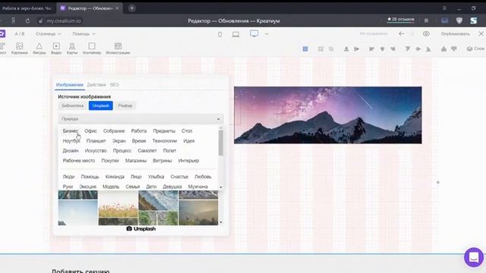Choose the Бизнес tag

pyautogui.click(x=71, y=131)
